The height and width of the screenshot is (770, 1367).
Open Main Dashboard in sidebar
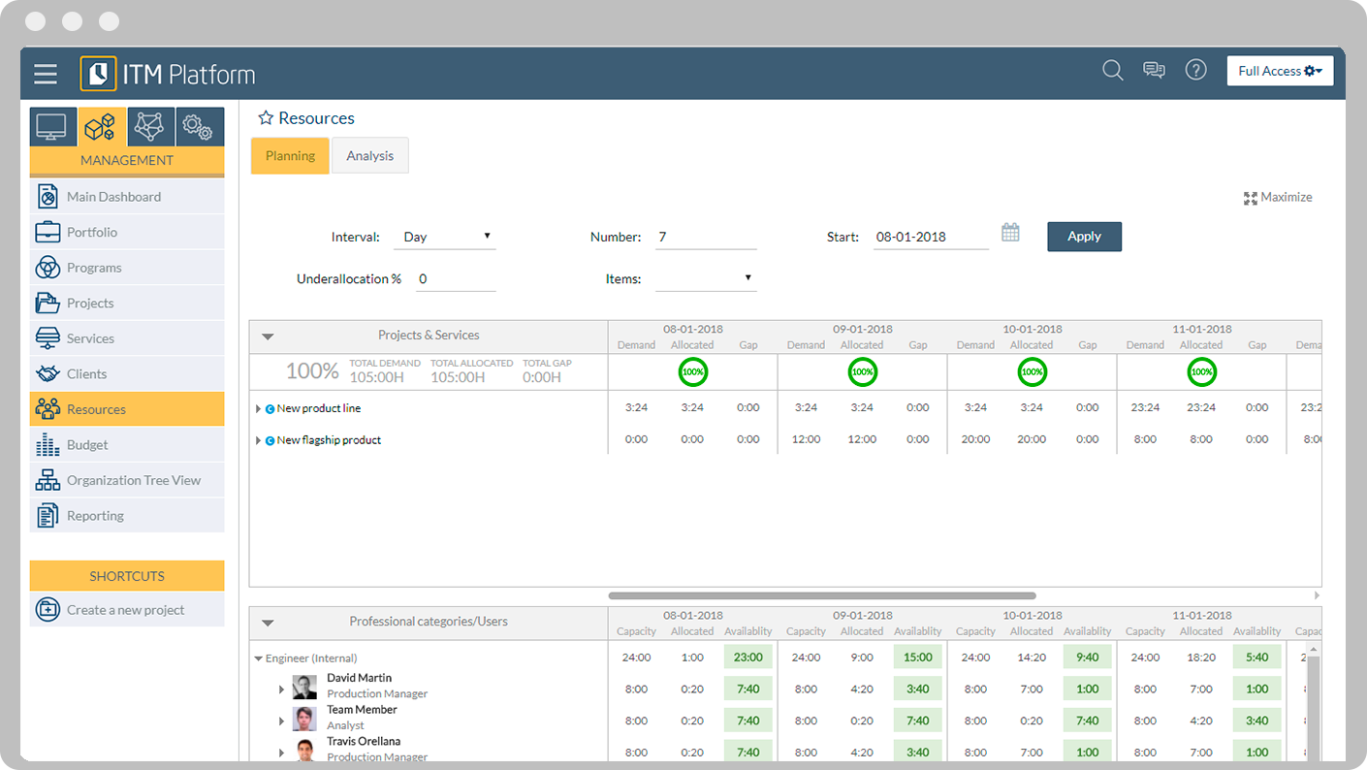coord(127,197)
